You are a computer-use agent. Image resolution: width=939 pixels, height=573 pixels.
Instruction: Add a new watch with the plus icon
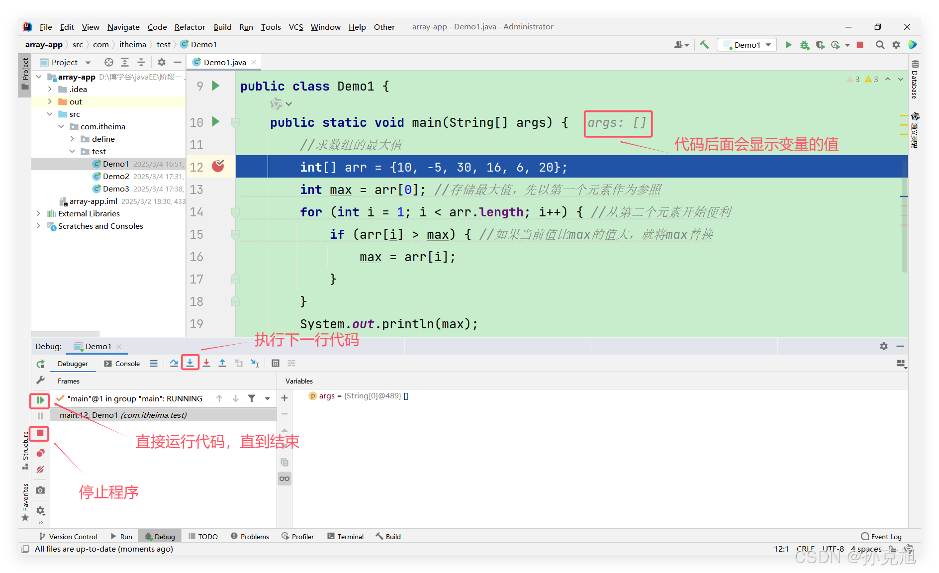284,398
